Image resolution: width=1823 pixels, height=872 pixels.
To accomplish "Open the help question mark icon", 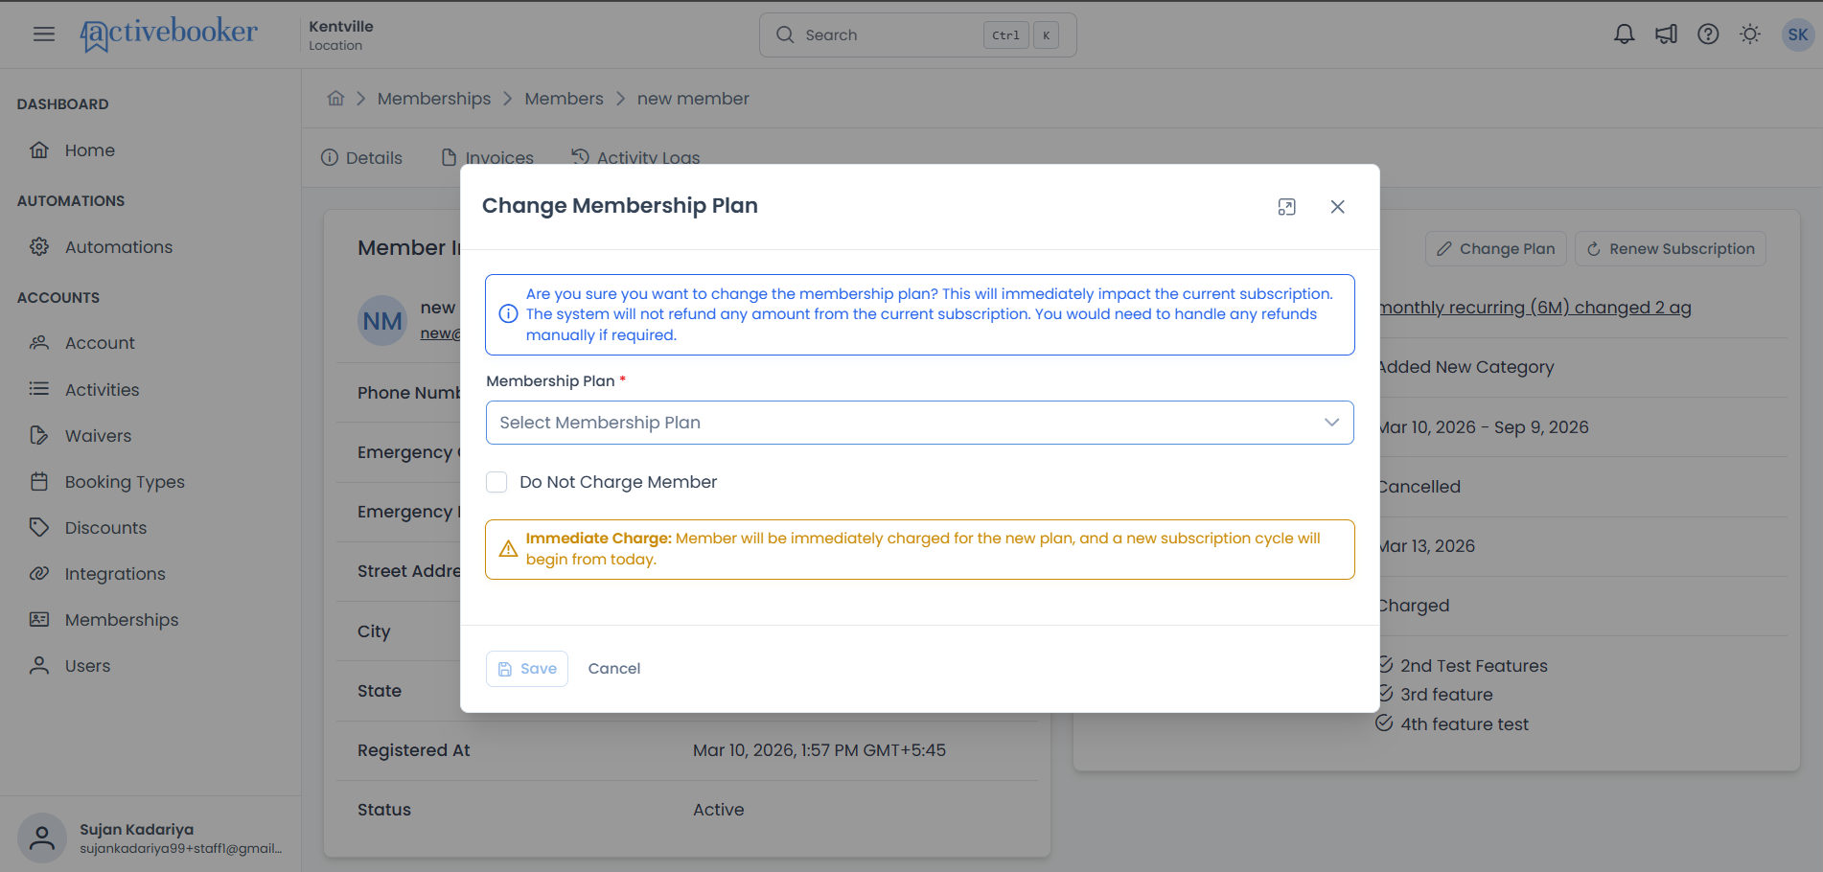I will click(1708, 34).
